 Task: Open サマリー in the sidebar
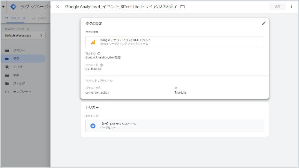(x=19, y=50)
